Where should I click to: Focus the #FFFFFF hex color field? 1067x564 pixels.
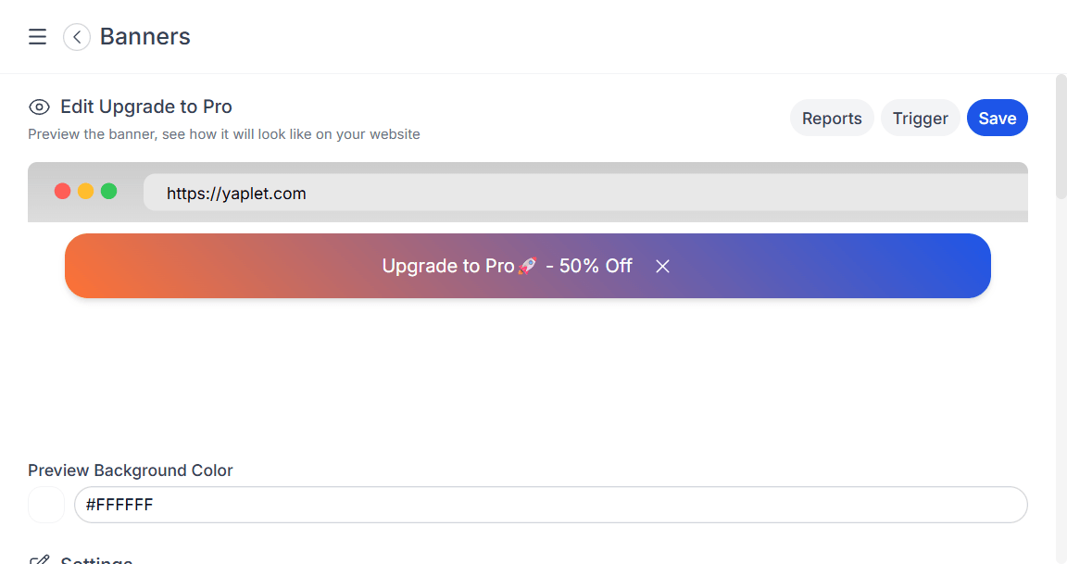point(550,505)
